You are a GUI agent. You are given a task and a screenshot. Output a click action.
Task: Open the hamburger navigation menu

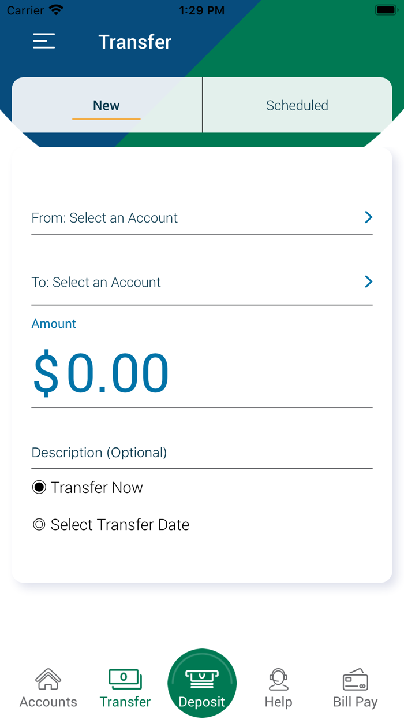coord(44,41)
